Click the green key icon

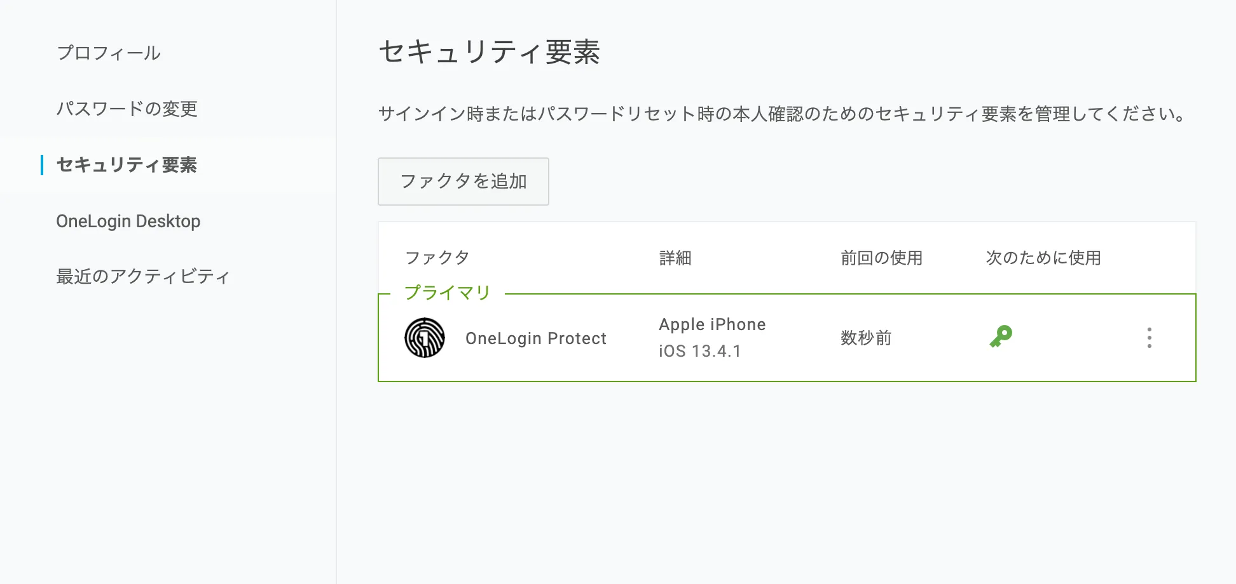click(1001, 336)
